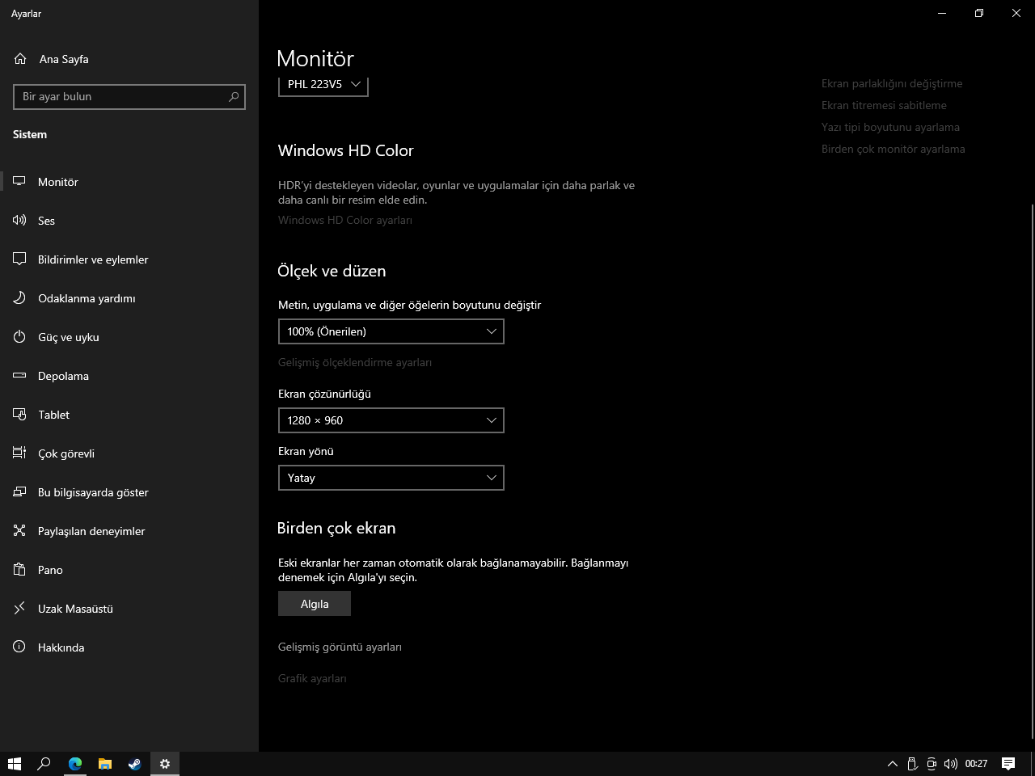This screenshot has height=776, width=1035.
Task: Open Pano via the clipboard icon
Action: 20,570
